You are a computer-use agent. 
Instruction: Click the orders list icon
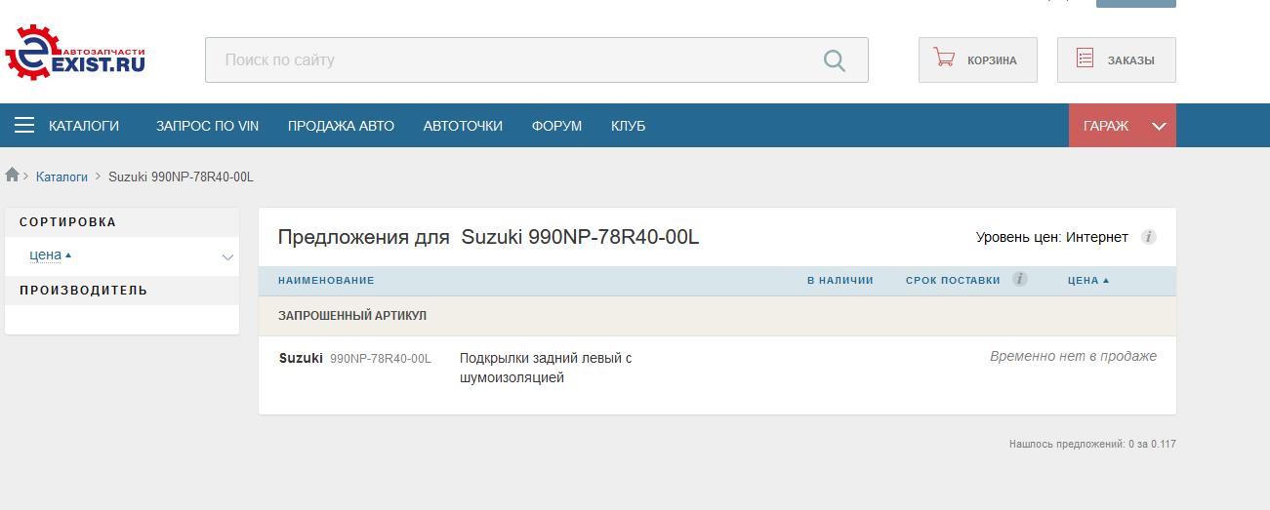pyautogui.click(x=1085, y=59)
